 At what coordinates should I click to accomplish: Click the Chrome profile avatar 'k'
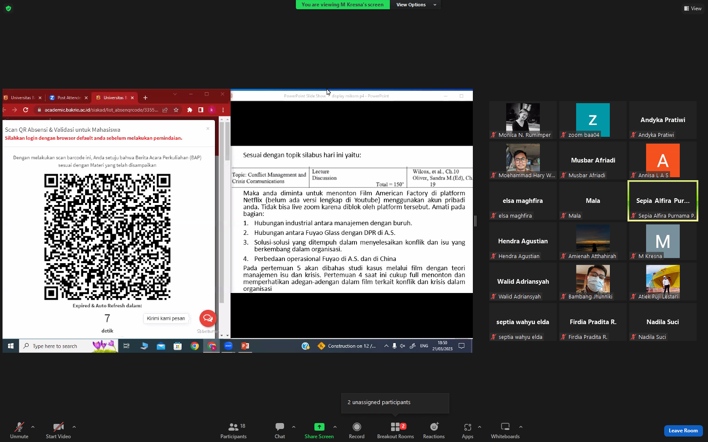(x=212, y=110)
